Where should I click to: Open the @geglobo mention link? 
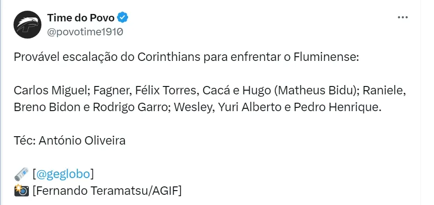click(63, 174)
